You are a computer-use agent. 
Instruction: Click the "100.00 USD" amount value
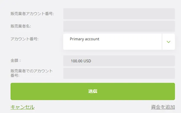81,61
